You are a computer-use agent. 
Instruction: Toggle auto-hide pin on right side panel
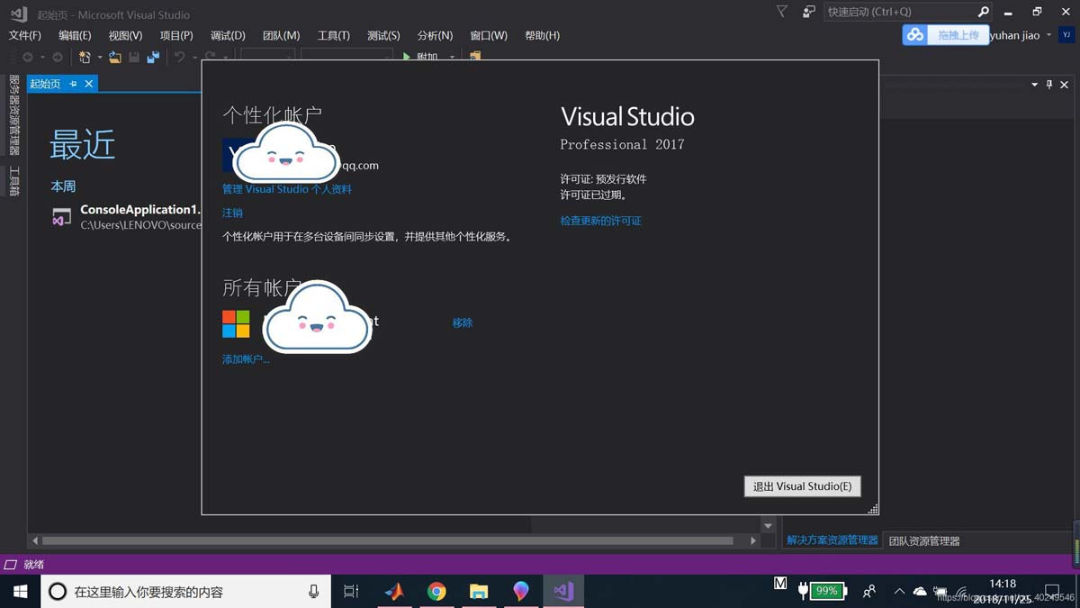coord(1049,85)
